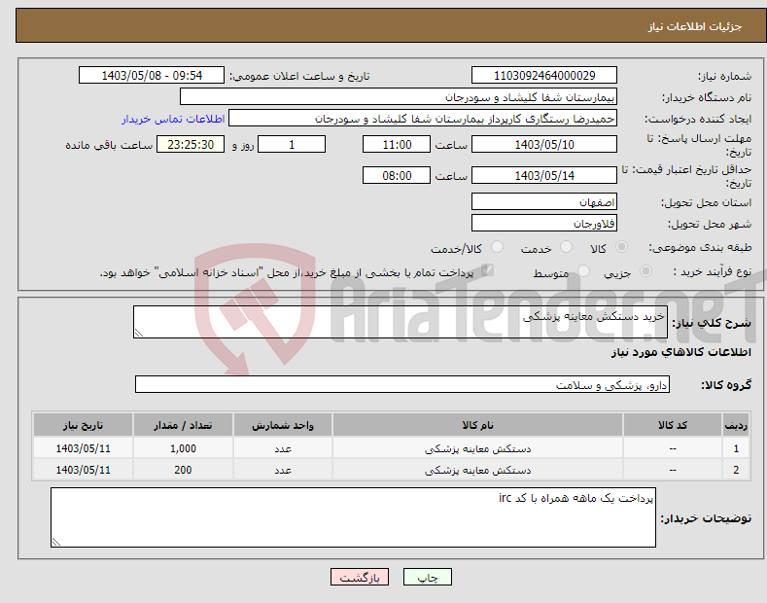Click the شرح کلی نیاز text area
The image size is (767, 603).
click(x=401, y=322)
